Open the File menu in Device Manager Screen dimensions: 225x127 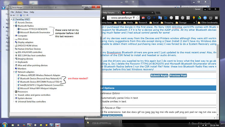coord(12,12)
